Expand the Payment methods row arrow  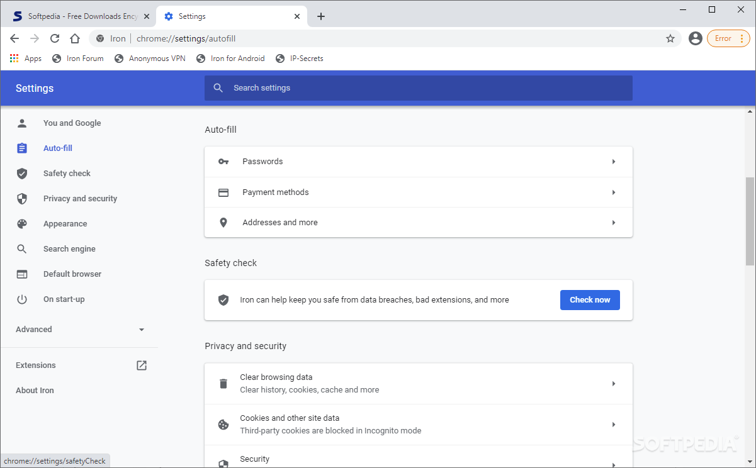[x=614, y=192]
